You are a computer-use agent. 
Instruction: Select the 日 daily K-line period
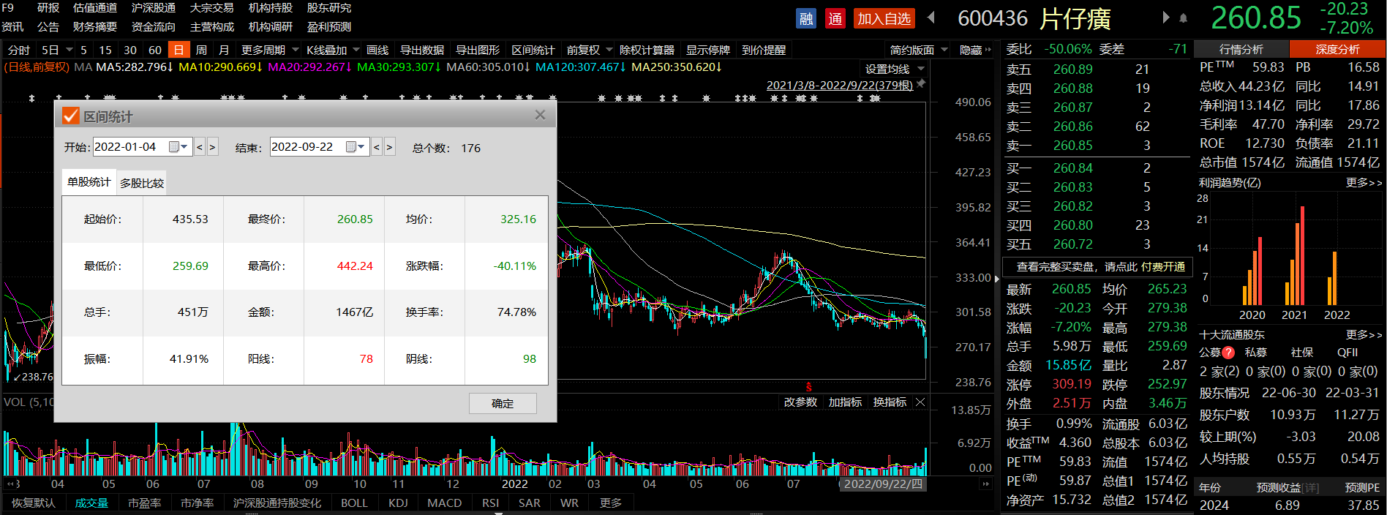(178, 50)
